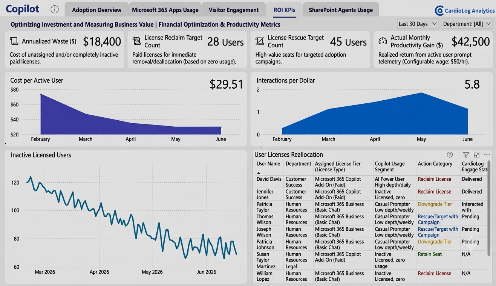Click the Interactions per Dollar chart title
This screenshot has width=496, height=286.
(286, 80)
